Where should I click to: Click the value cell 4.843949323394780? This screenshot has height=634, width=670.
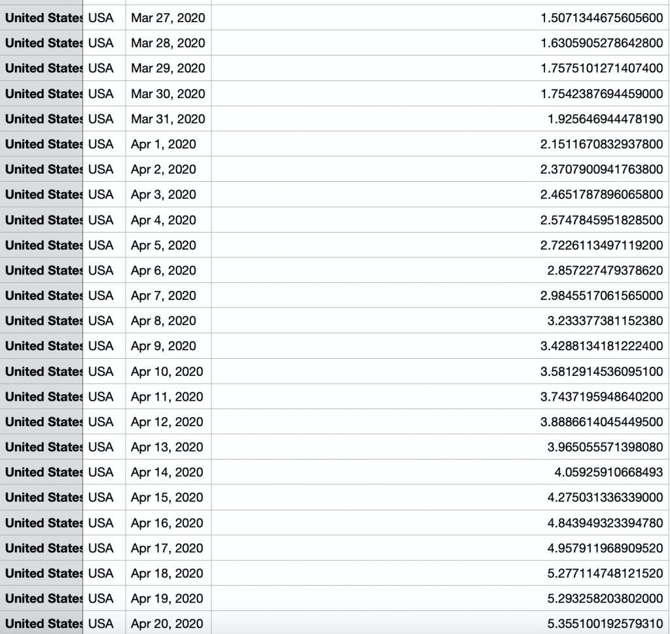[x=605, y=523]
